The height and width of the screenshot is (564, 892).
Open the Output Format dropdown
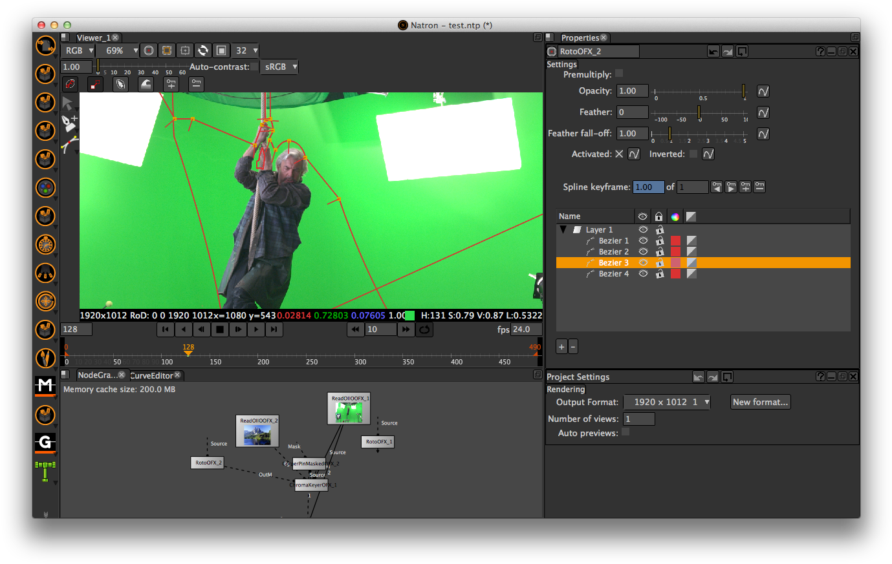(666, 402)
